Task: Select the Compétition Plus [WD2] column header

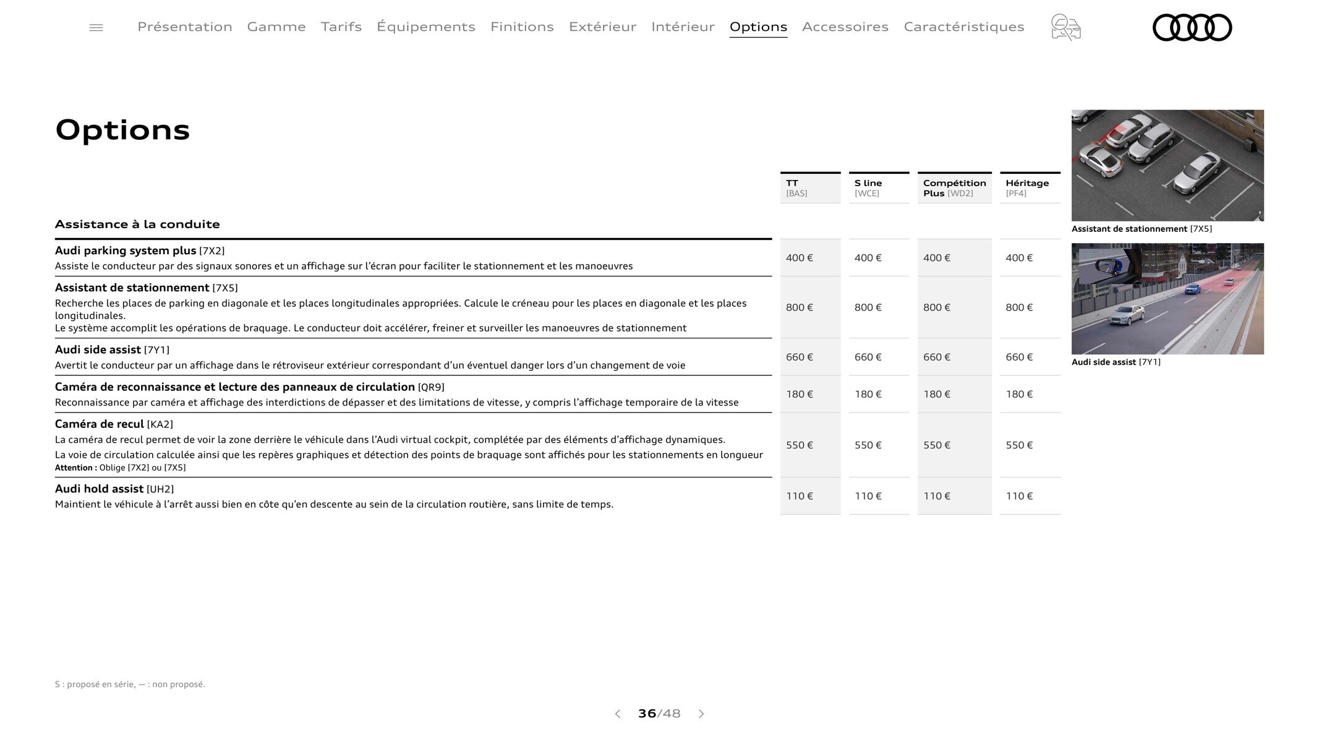Action: (x=954, y=188)
